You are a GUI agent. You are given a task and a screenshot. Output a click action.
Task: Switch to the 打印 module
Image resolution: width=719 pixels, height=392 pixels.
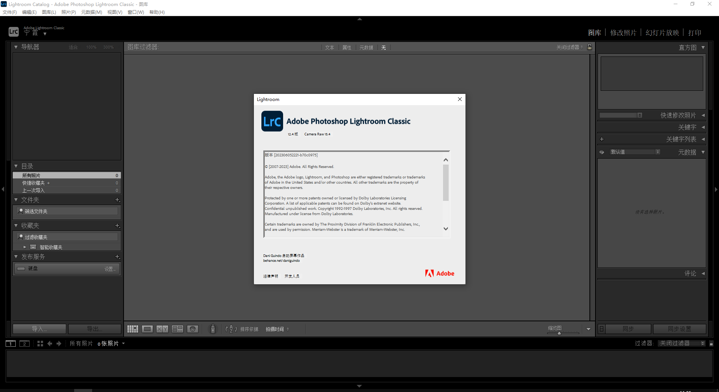point(695,33)
